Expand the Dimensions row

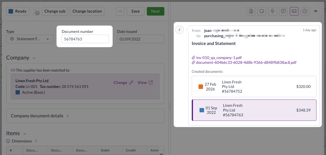36,141
